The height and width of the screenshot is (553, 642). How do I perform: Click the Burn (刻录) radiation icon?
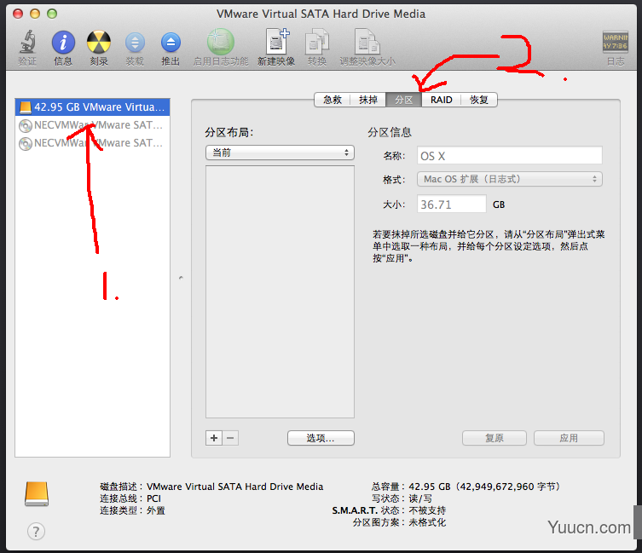pyautogui.click(x=99, y=42)
